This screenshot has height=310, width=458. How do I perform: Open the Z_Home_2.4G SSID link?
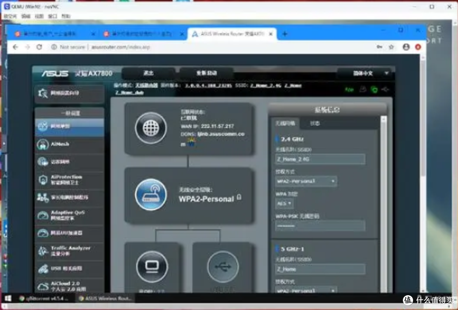click(x=265, y=85)
